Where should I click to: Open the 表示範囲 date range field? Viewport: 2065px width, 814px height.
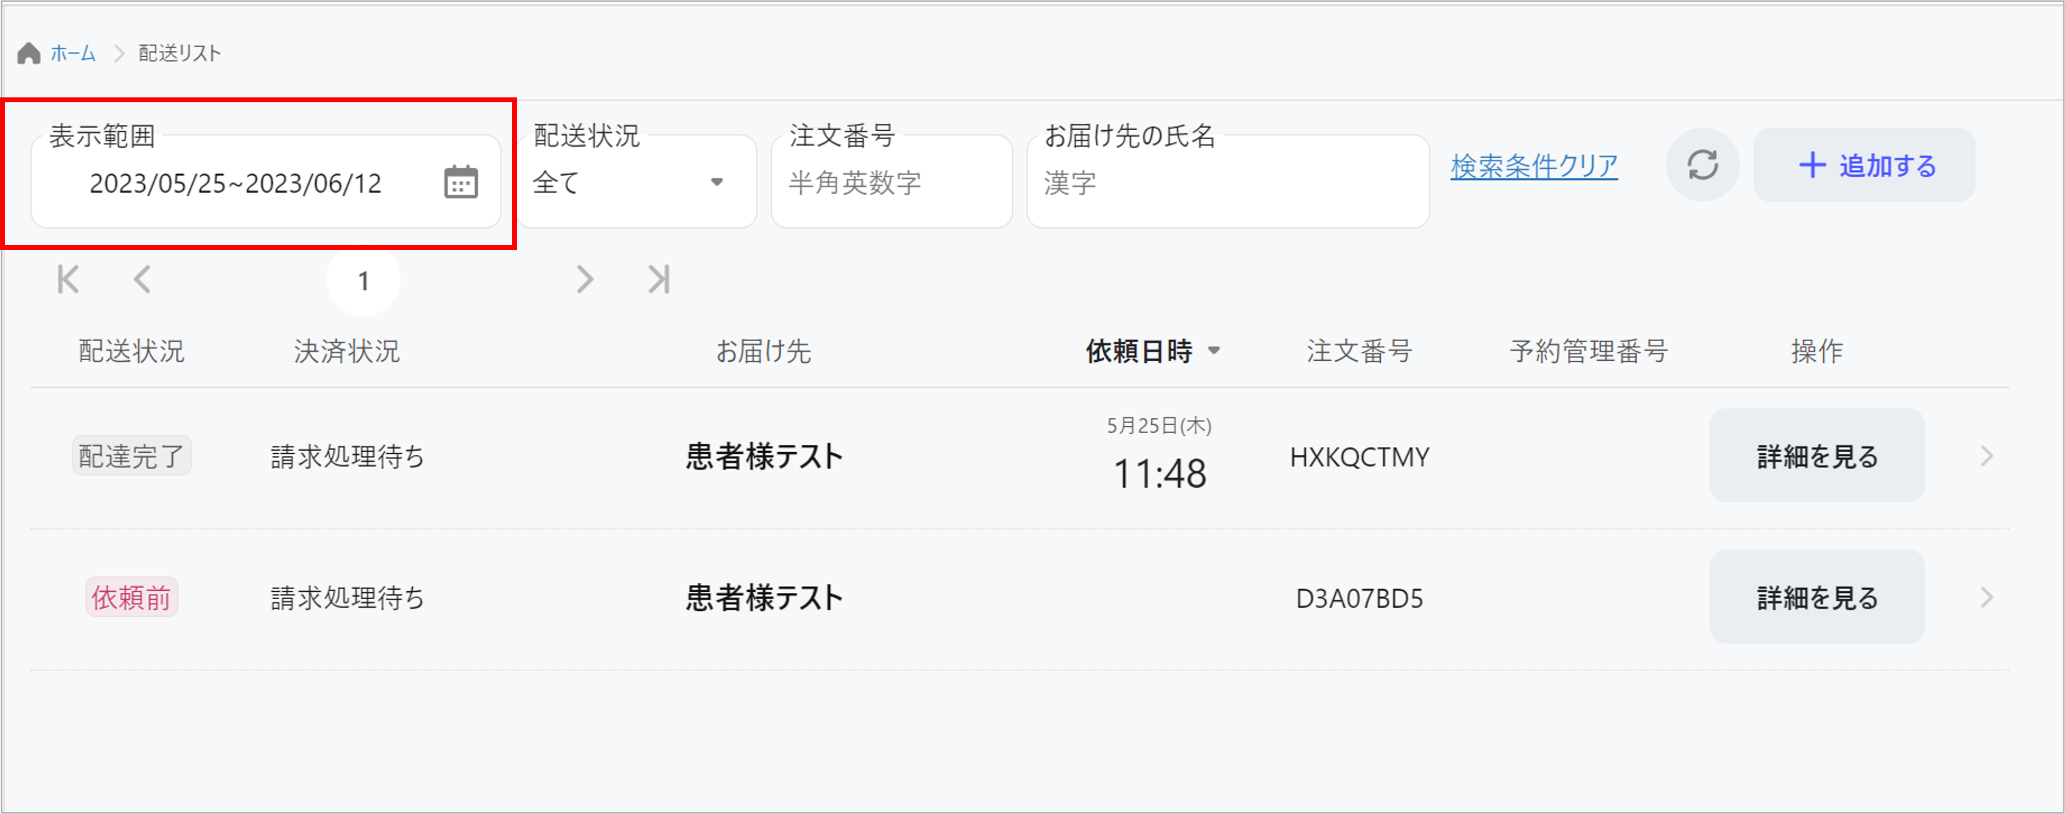[236, 184]
